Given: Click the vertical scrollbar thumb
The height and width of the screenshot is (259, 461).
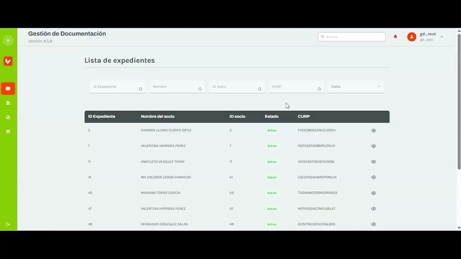Looking at the screenshot, I should 459,102.
